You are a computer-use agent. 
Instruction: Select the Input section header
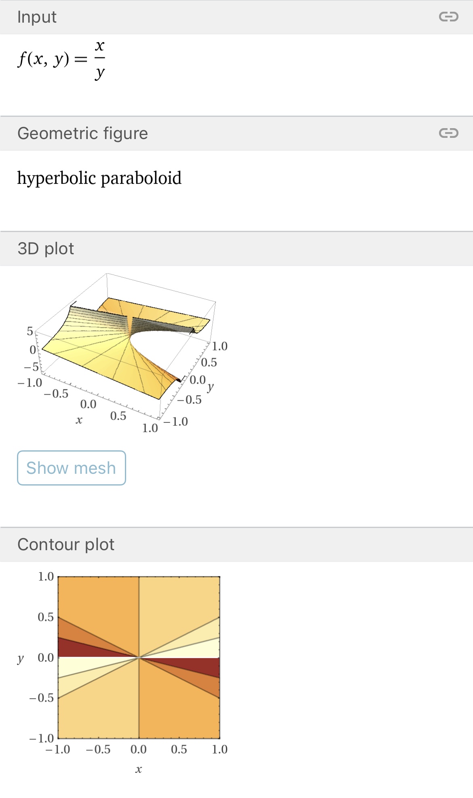pos(36,17)
